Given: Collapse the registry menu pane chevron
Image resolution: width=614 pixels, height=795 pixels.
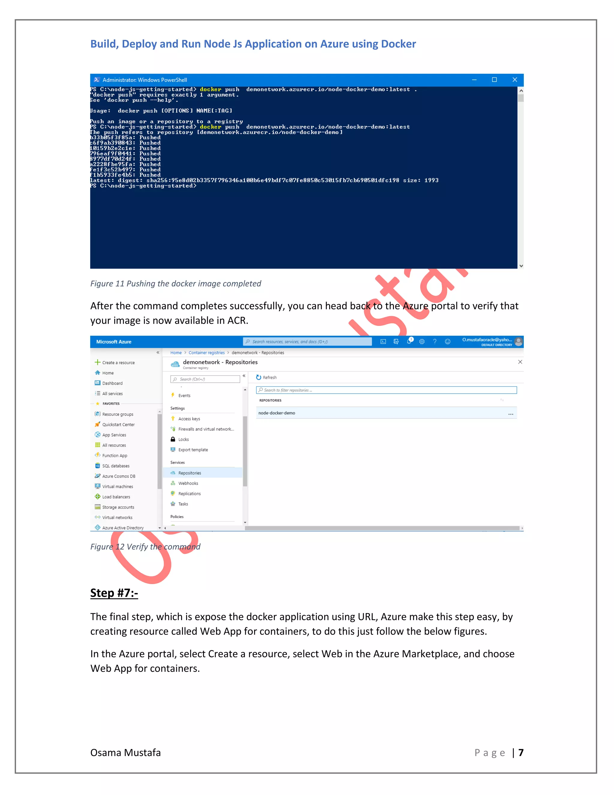Looking at the screenshot, I should [244, 376].
